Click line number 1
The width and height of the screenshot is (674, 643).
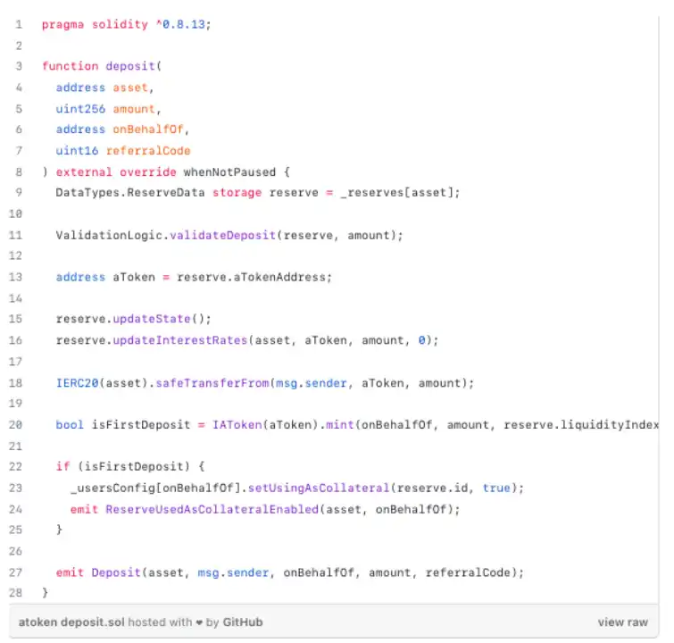coord(19,24)
